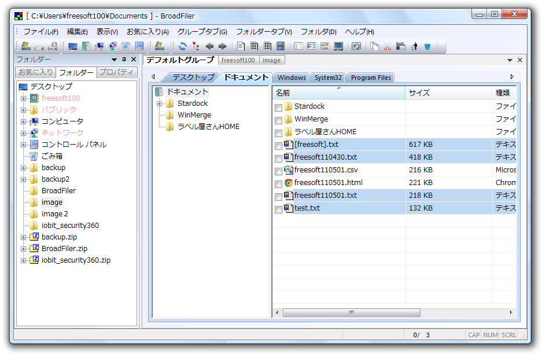The height and width of the screenshot is (354, 542).
Task: Click the network drive globe icon
Action: pos(53,46)
